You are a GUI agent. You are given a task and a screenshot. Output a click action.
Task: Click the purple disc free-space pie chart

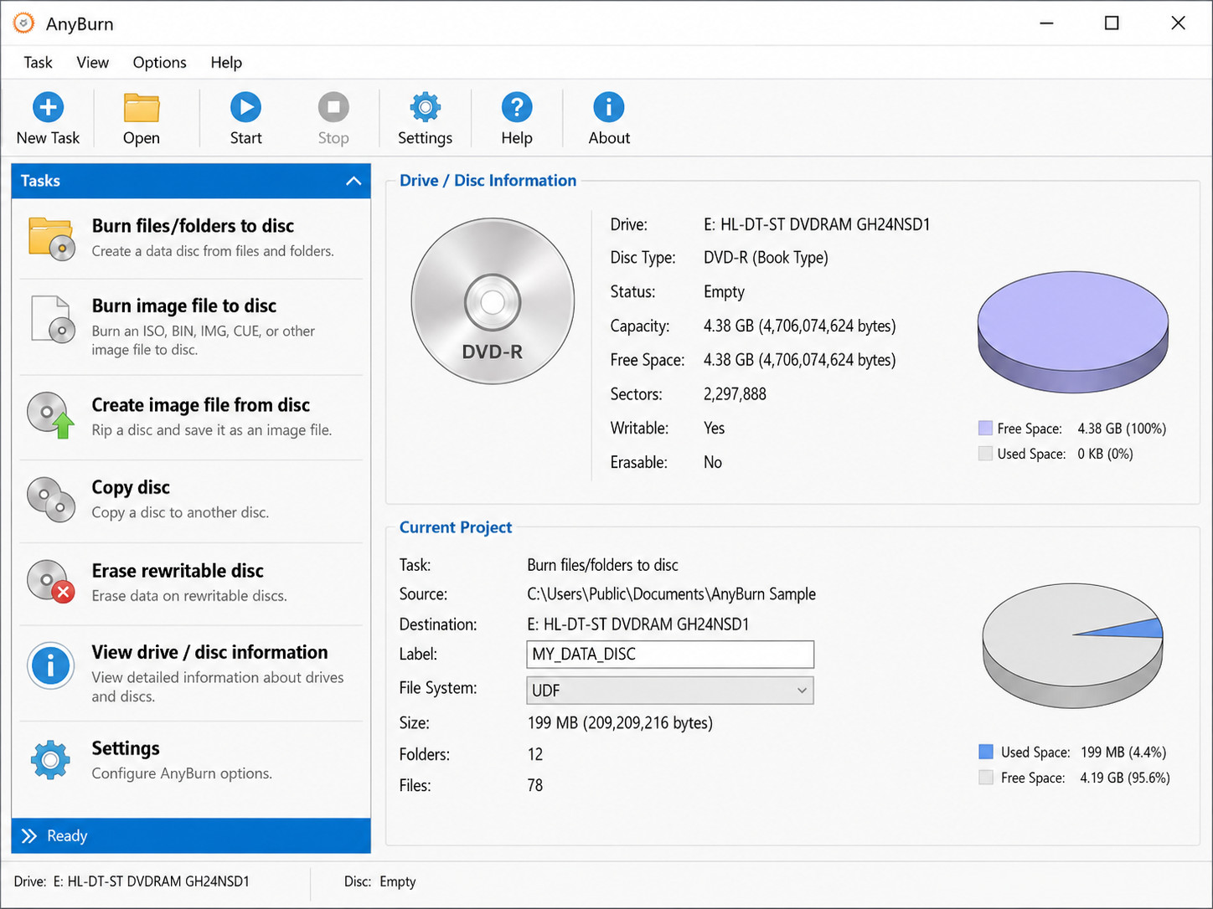click(x=1073, y=331)
